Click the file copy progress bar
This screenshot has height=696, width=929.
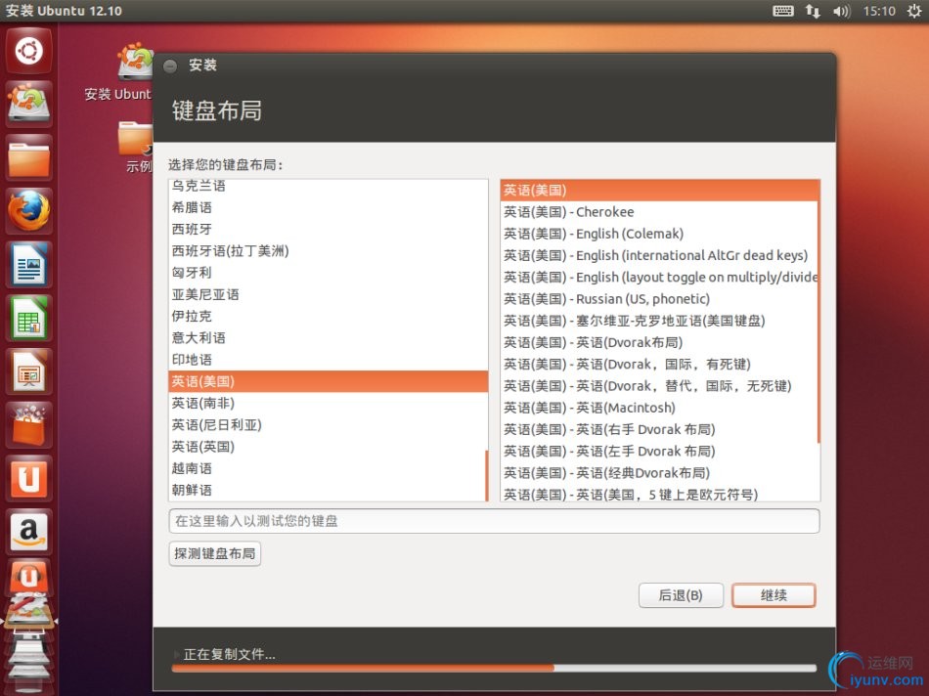(494, 669)
